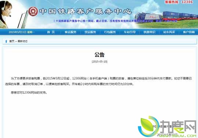
Task: Open the 客户信箱 navigation item
Action: click(x=189, y=32)
